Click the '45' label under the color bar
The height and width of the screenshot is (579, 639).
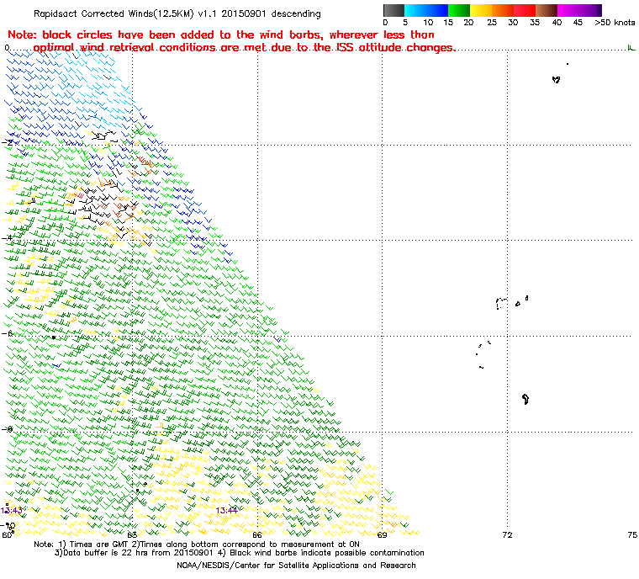point(578,23)
